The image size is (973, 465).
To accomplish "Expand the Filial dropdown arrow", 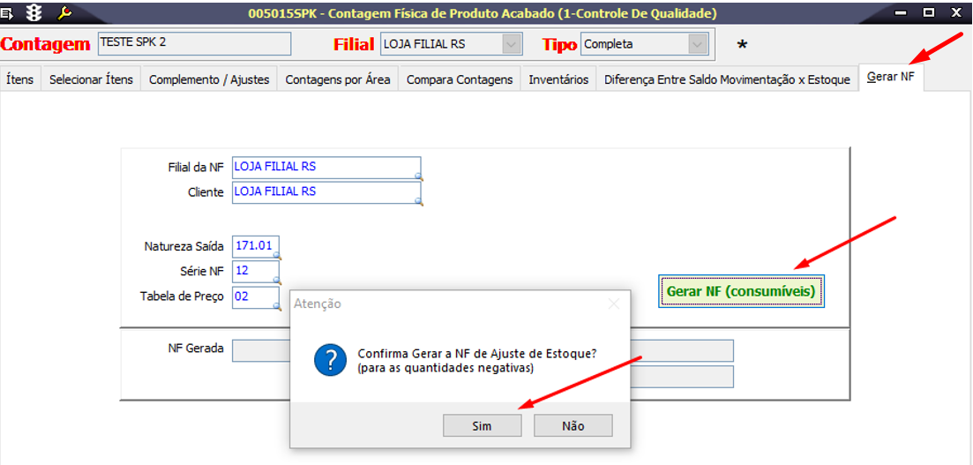I will [x=512, y=45].
